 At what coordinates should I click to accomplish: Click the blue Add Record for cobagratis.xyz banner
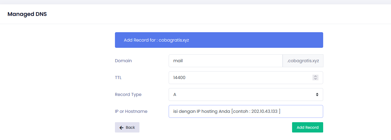click(x=219, y=40)
